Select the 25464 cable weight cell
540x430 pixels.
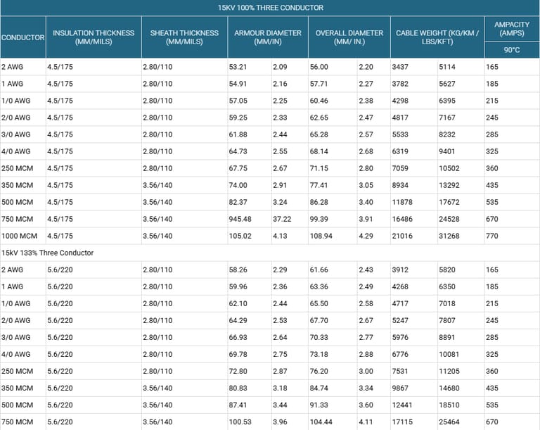(448, 422)
